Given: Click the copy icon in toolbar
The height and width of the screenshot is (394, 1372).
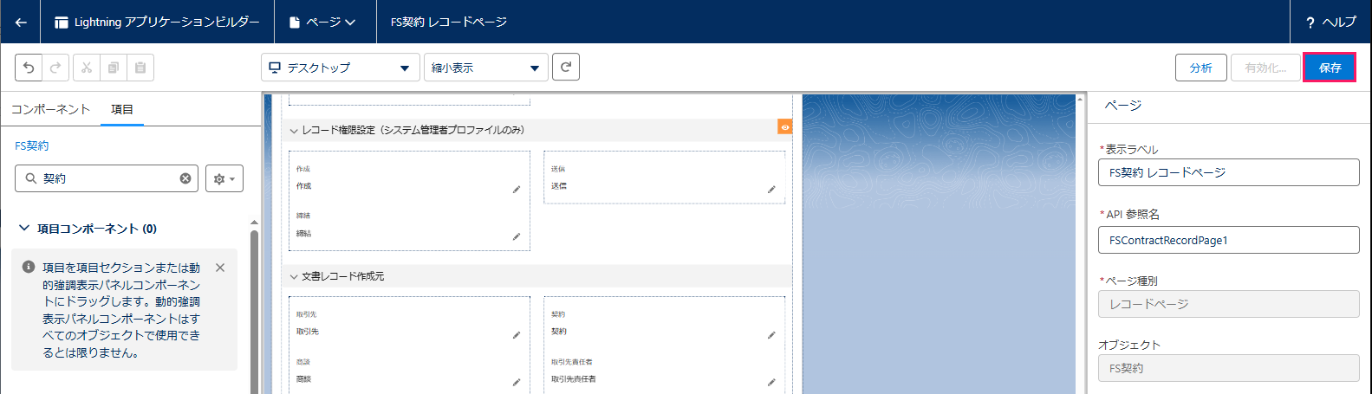Looking at the screenshot, I should 114,68.
